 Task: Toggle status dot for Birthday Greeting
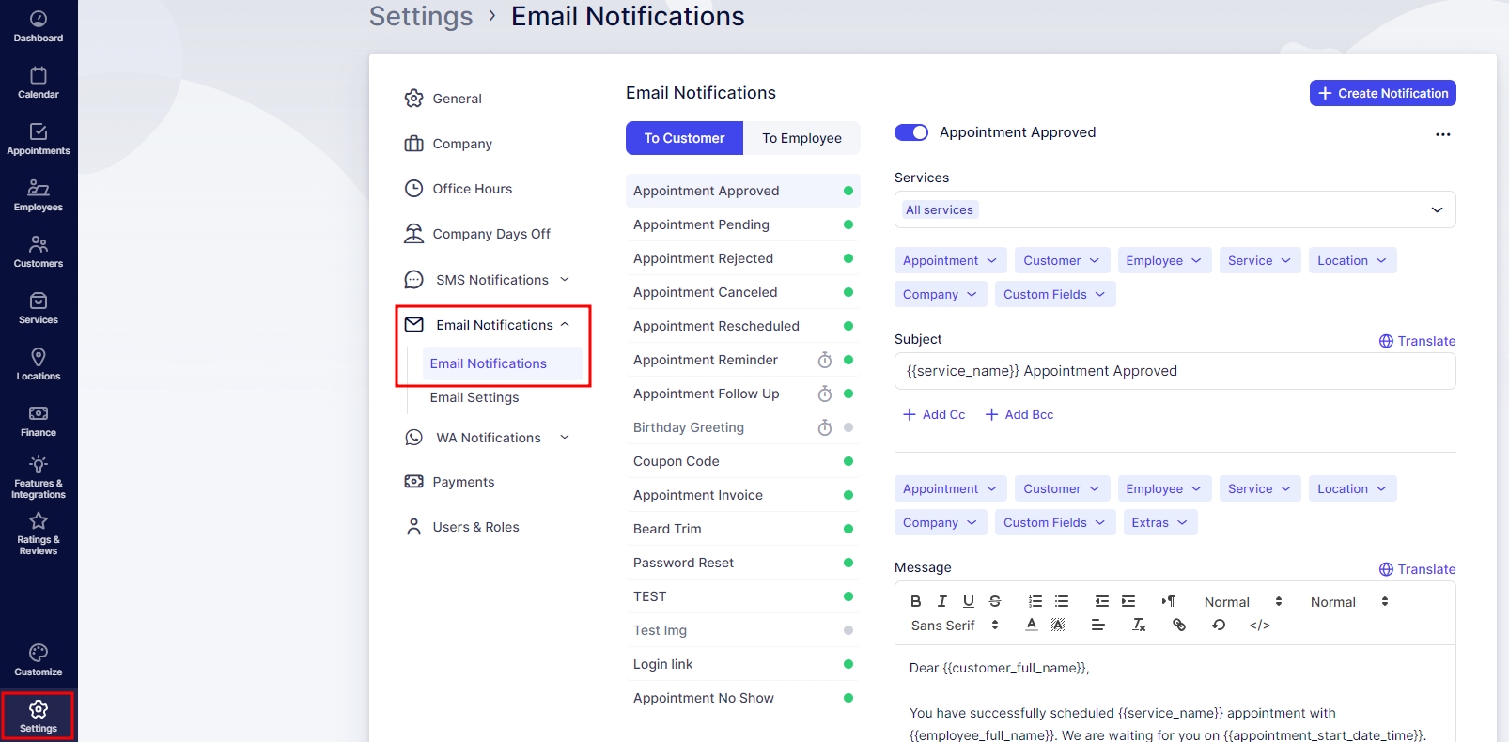coord(848,427)
